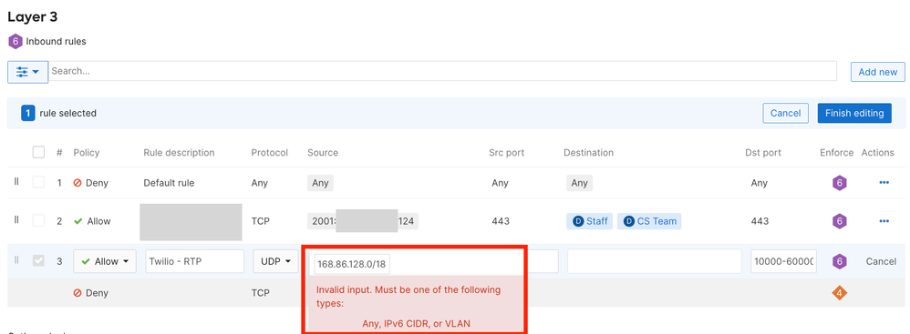Viewport: 910px width, 334px height.
Task: Click the Add new button
Action: tap(877, 72)
